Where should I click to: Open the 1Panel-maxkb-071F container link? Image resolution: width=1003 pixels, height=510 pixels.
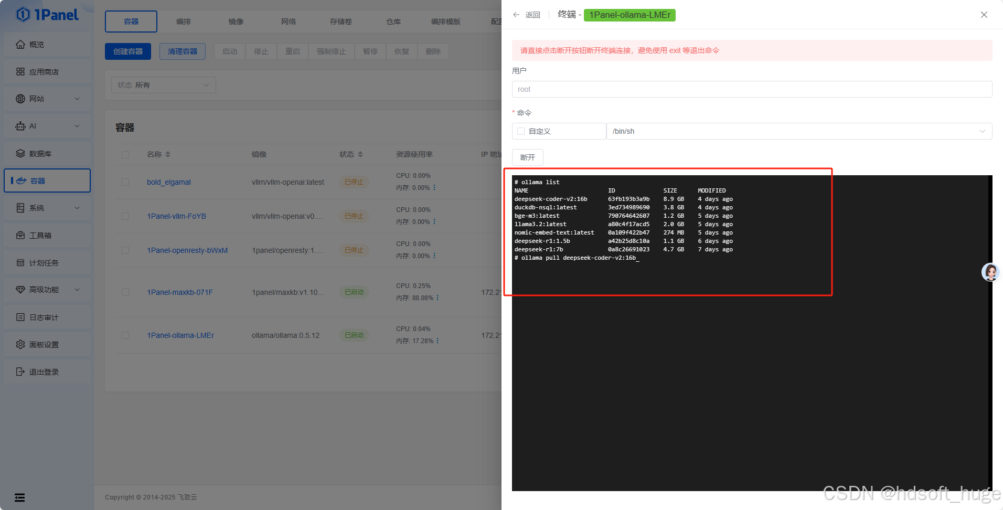tap(180, 292)
